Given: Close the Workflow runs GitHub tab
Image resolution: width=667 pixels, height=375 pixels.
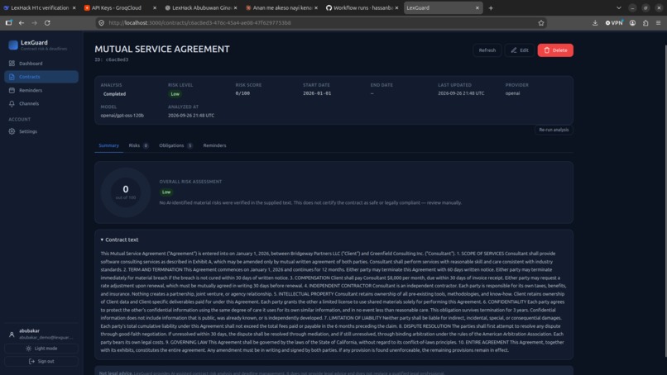Looking at the screenshot, I should tap(396, 7).
